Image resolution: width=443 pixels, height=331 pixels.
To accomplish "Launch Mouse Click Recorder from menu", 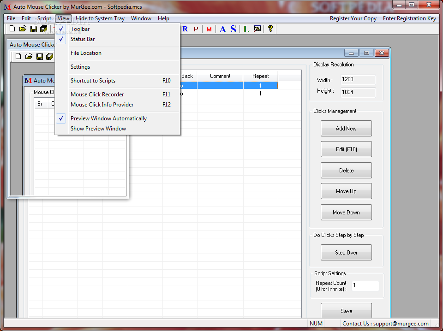I will (117, 94).
